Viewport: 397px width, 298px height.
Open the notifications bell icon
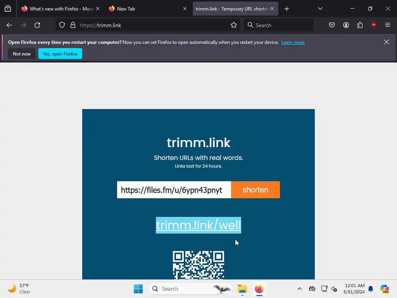[371, 289]
